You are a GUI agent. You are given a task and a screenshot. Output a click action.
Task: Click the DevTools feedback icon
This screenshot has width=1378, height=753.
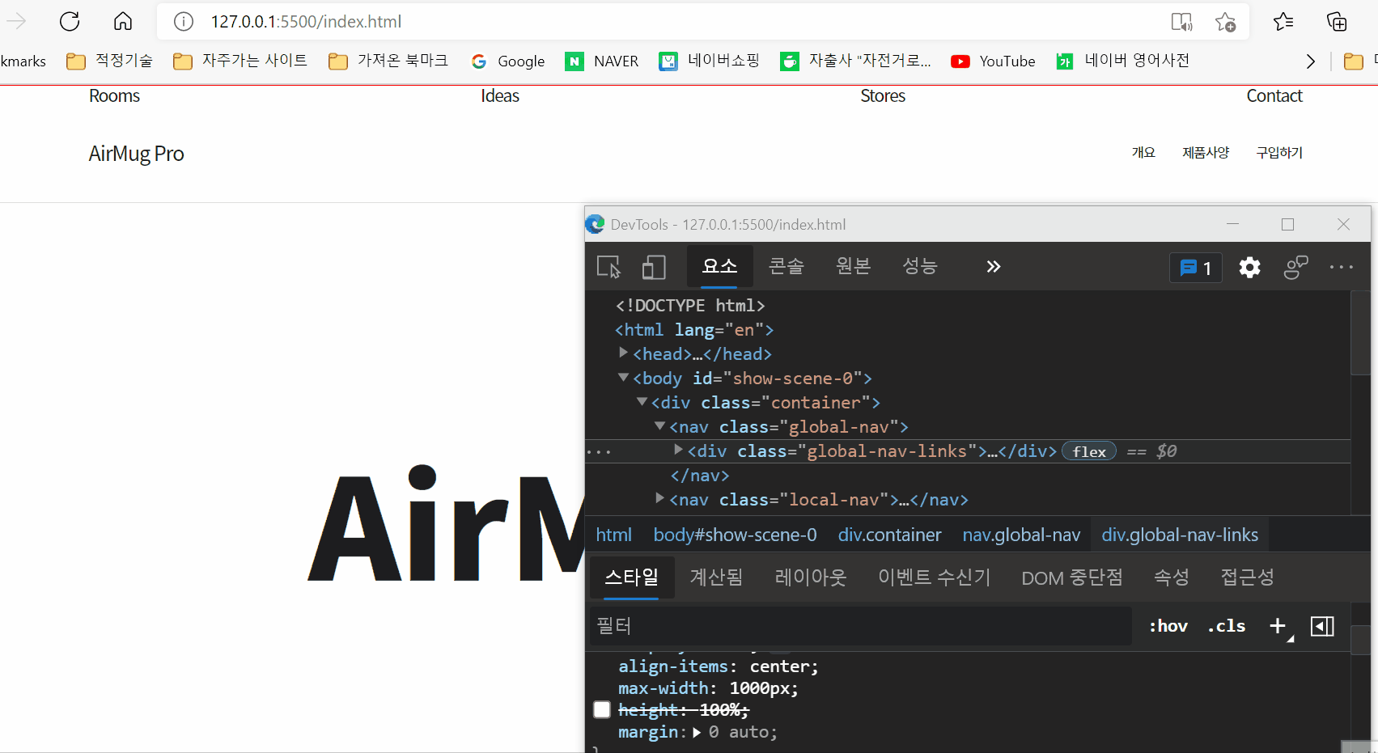pyautogui.click(x=1295, y=268)
